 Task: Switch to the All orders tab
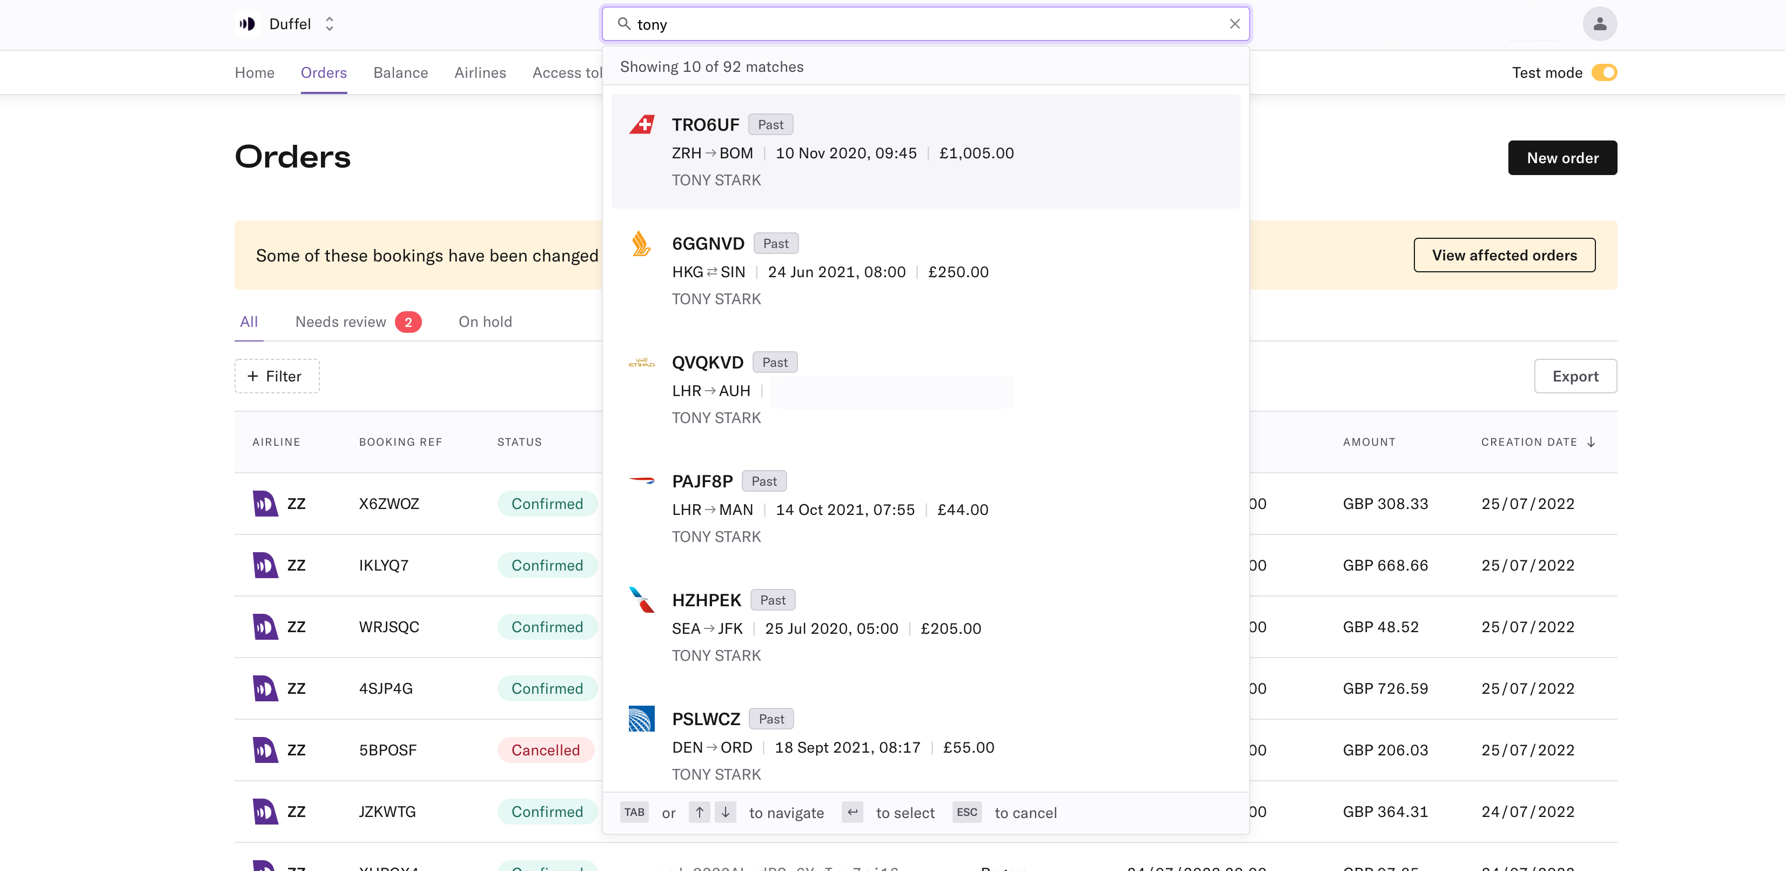click(x=249, y=321)
